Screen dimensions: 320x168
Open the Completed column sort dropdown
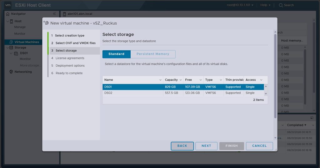click(313, 125)
